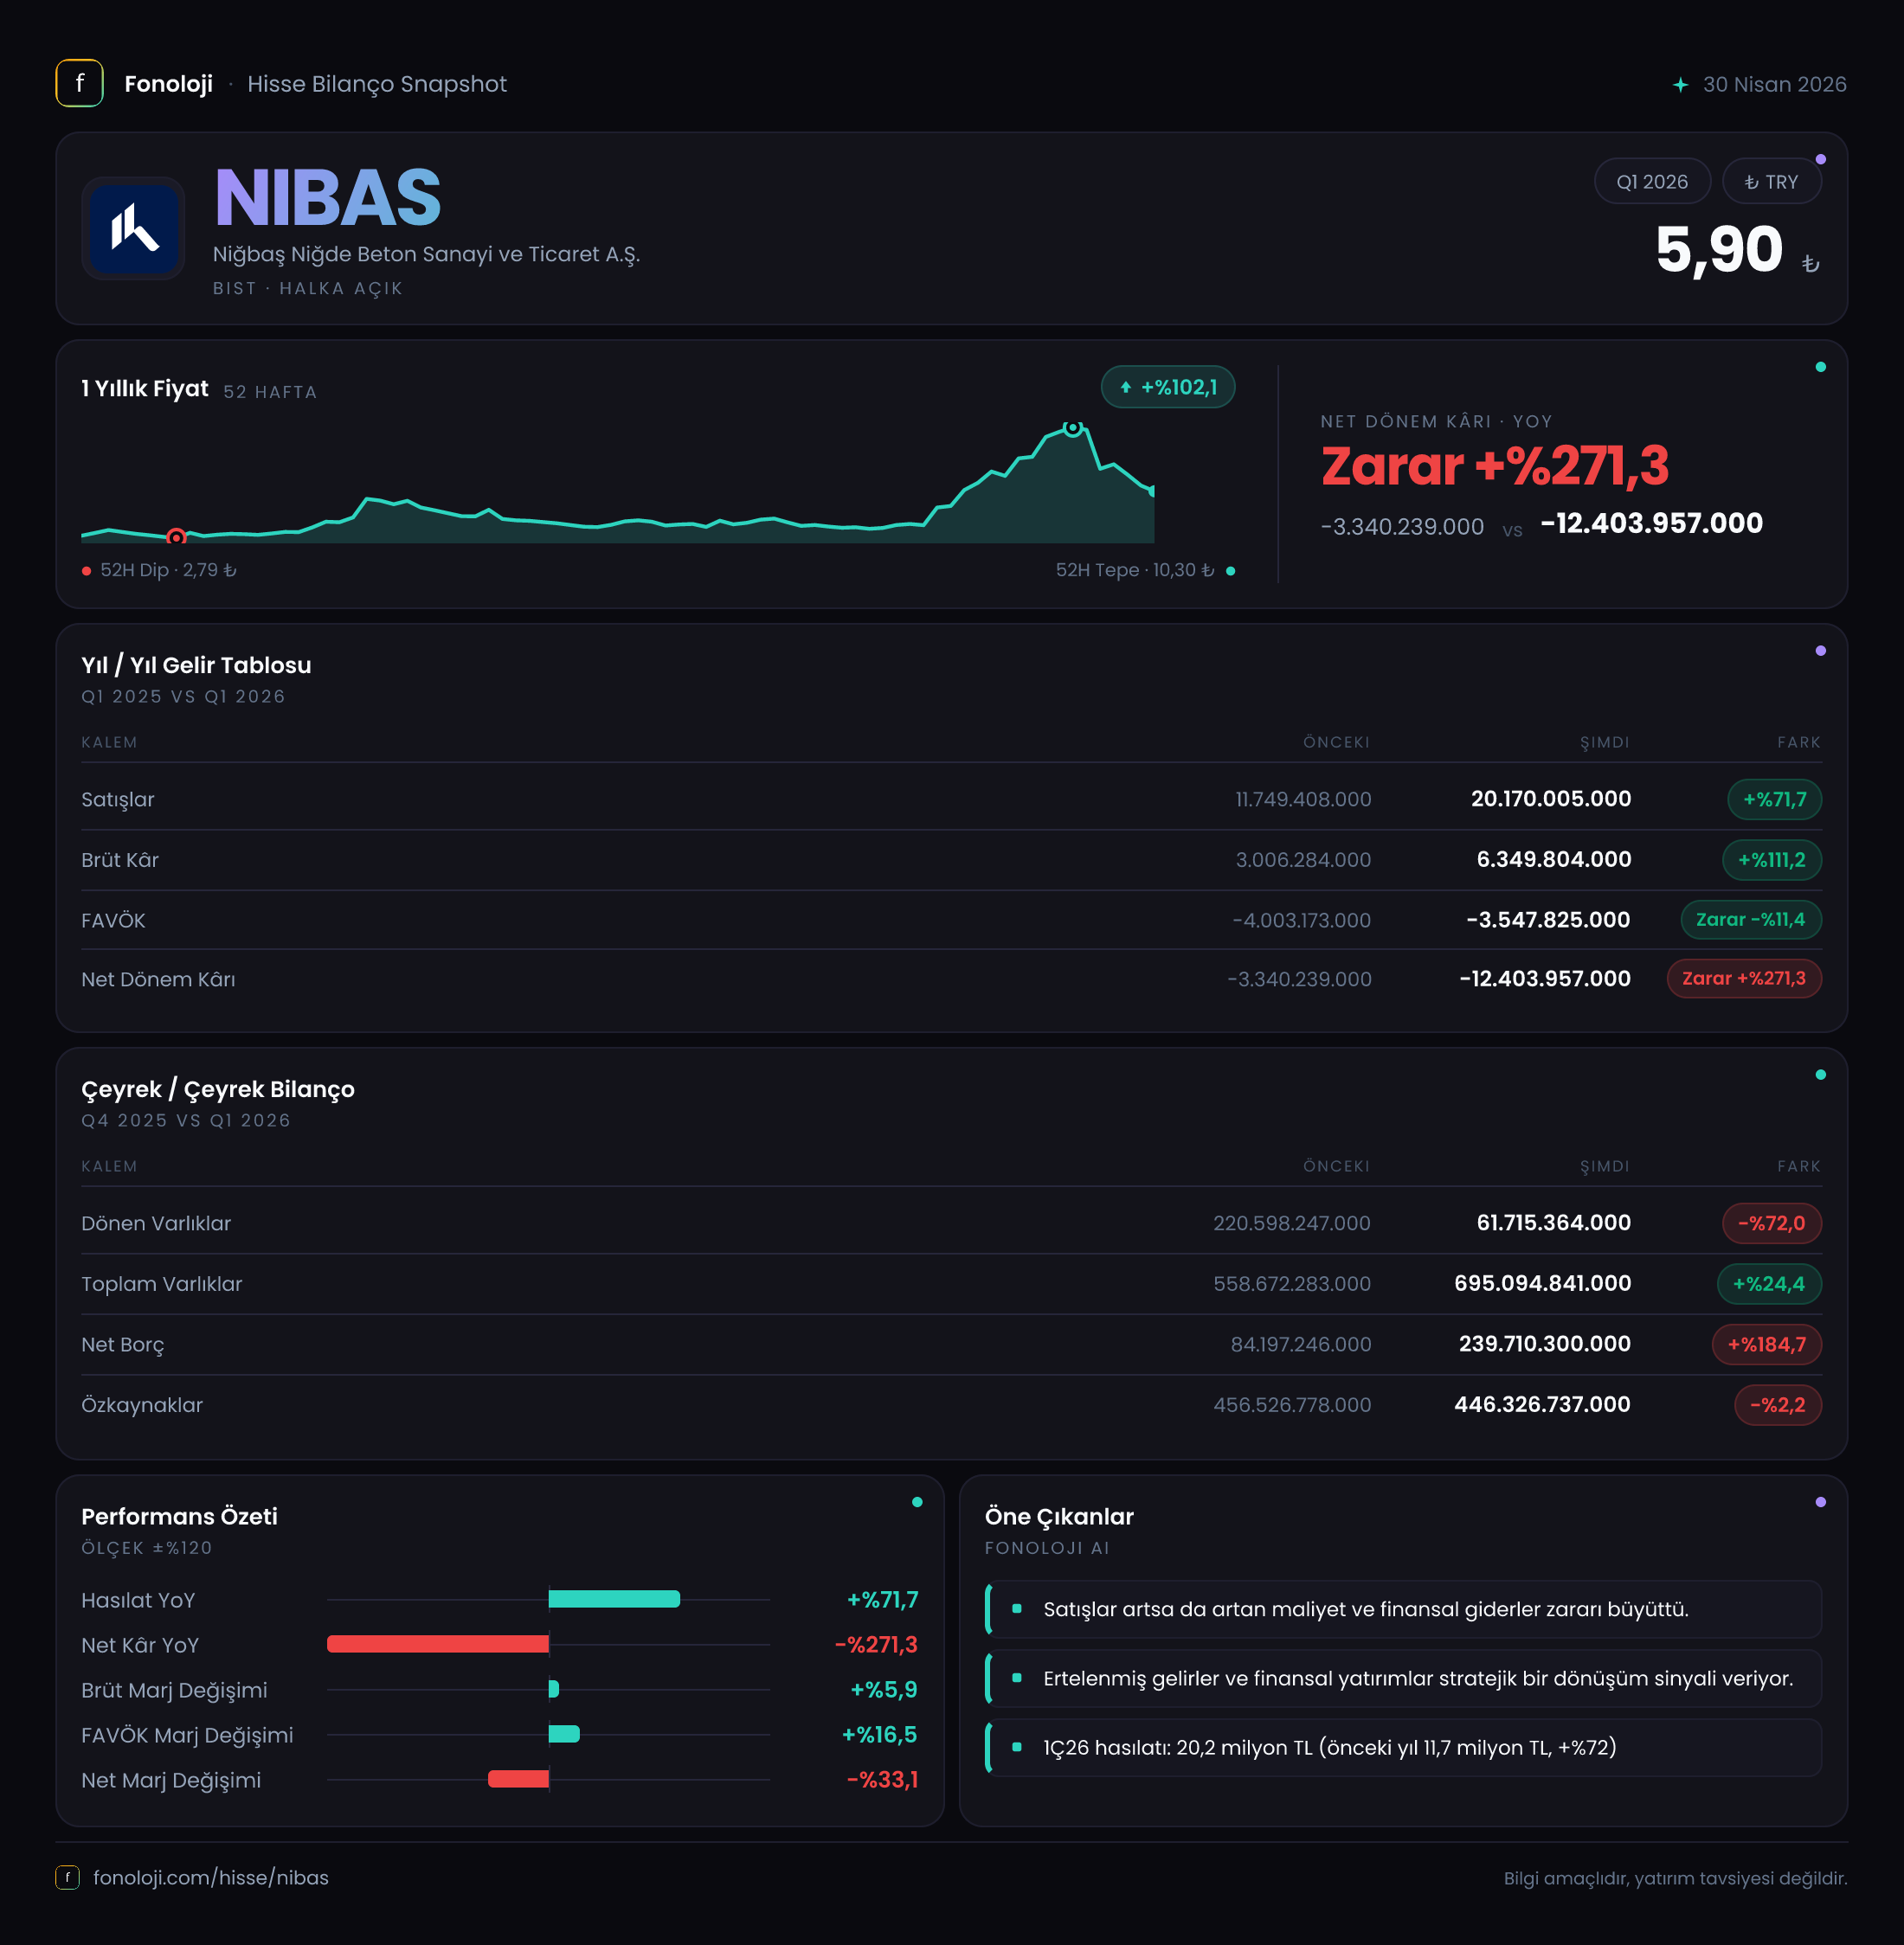
Task: Click the -%72,0 badge for Dönen Varlıklar
Action: 1771,1223
